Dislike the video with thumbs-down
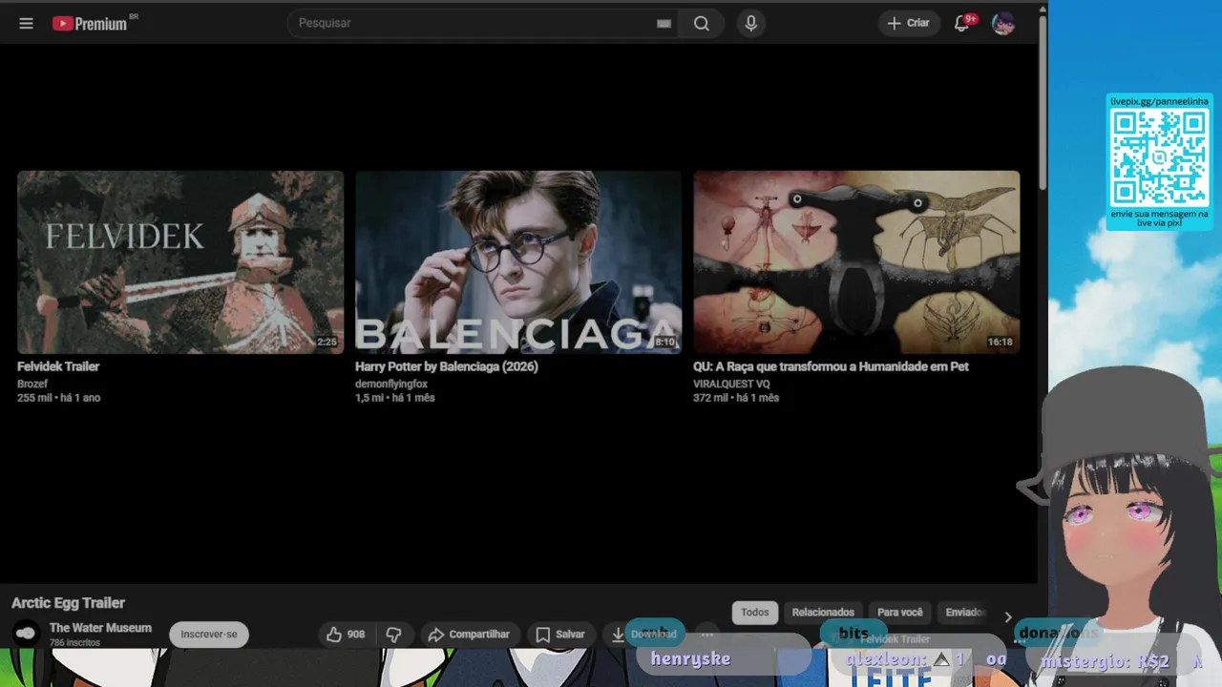The height and width of the screenshot is (687, 1222). click(393, 635)
